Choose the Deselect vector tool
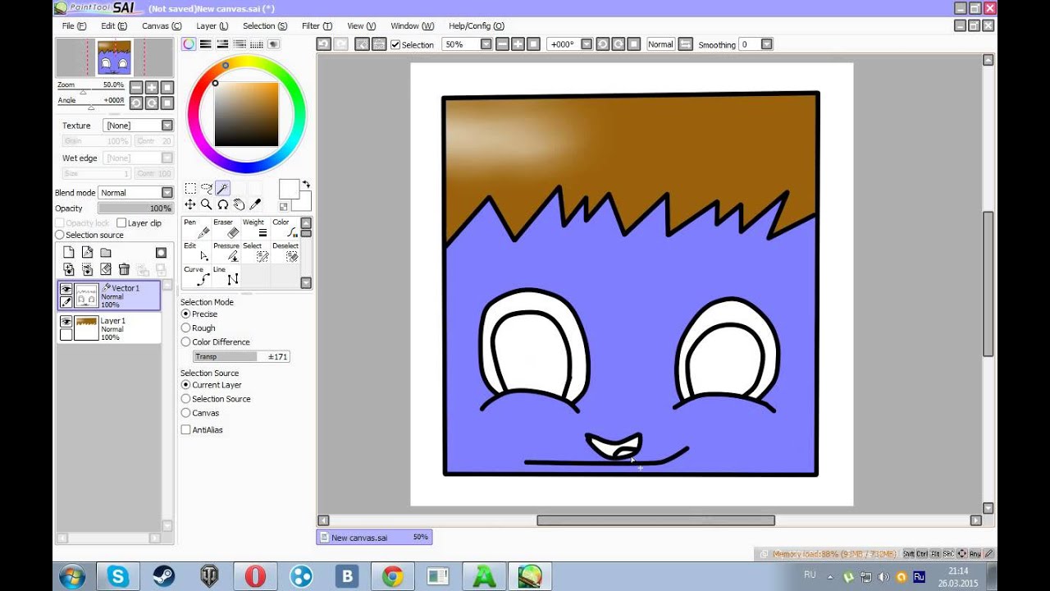1050x591 pixels. click(285, 252)
